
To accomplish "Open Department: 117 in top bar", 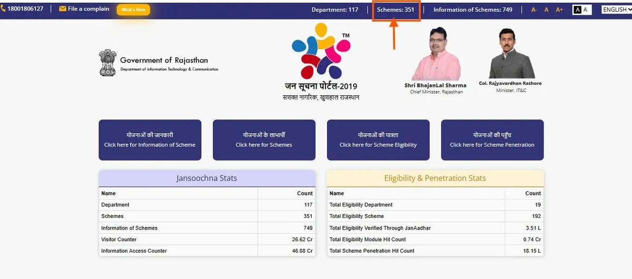I will pos(334,10).
